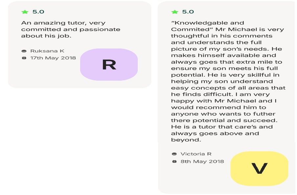The height and width of the screenshot is (195, 297).
Task: Click the date 17th May 2018
Action: click(x=53, y=58)
